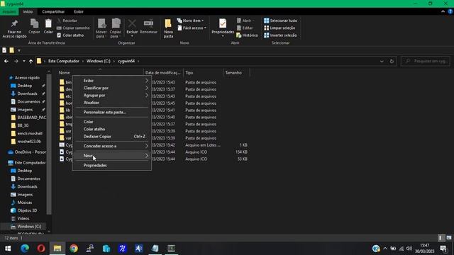This screenshot has width=454, height=255.
Task: Choose Colar in context menu
Action: [x=112, y=122]
